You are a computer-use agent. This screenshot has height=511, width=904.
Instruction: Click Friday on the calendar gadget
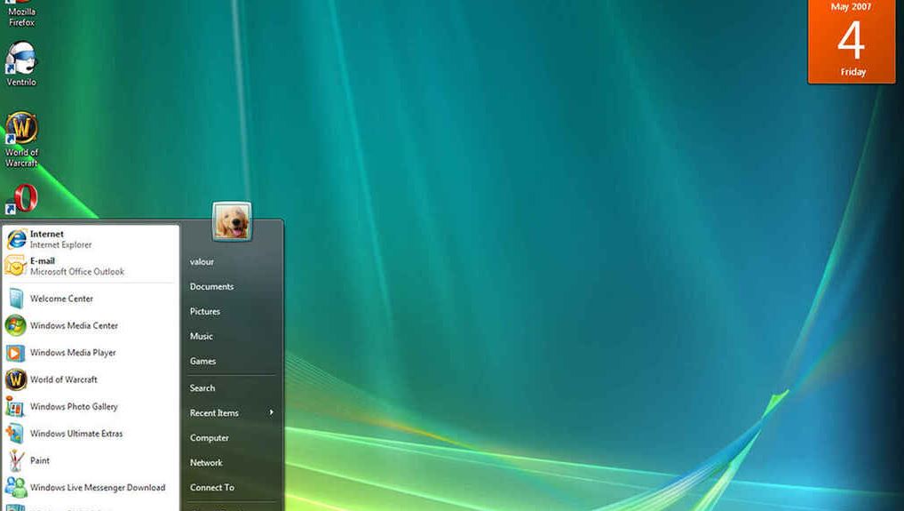(x=852, y=72)
